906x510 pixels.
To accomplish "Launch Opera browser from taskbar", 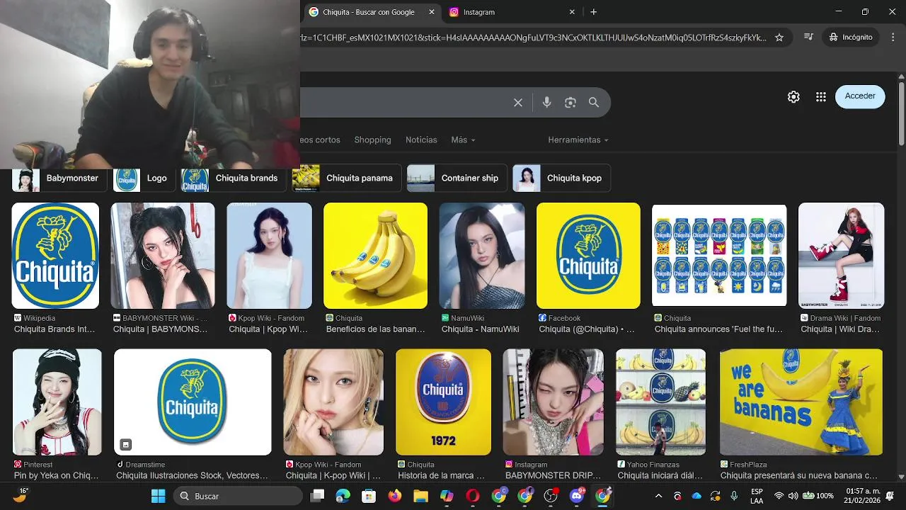I will (473, 496).
